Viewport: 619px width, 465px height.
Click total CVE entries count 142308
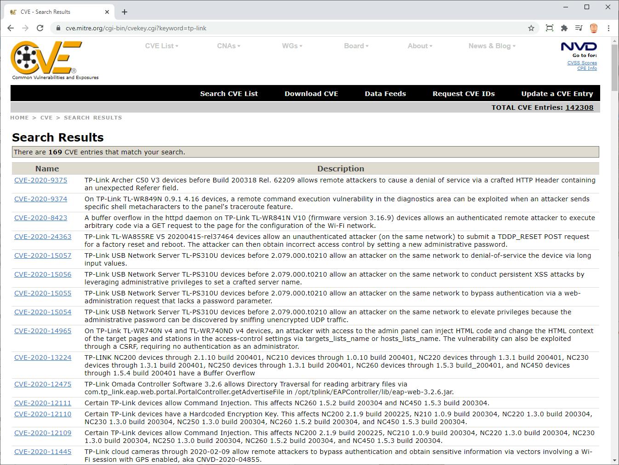(579, 108)
